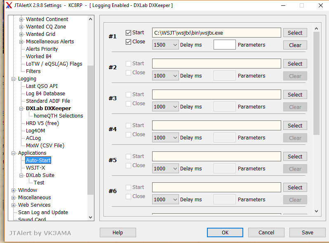Expand the Miscellaneous tree node
The image size is (329, 243).
point(14,198)
